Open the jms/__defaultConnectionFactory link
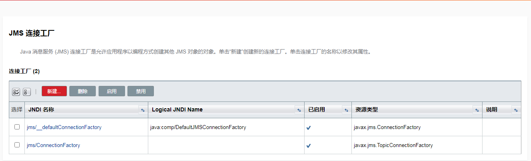The image size is (531, 161). (x=64, y=127)
